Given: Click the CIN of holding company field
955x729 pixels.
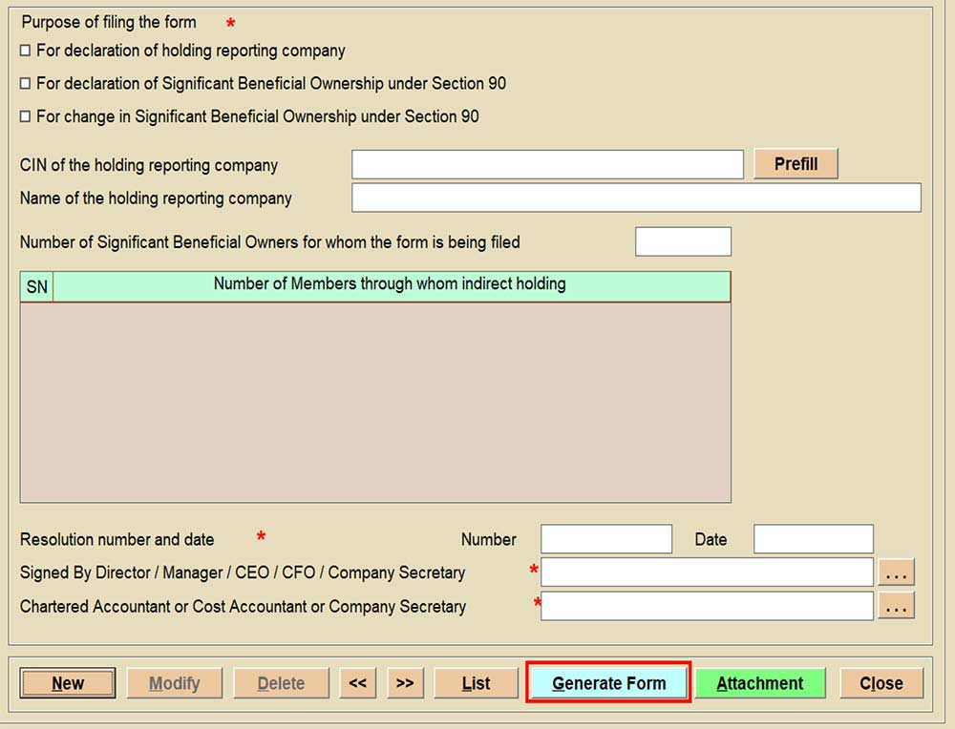Looking at the screenshot, I should 546,165.
